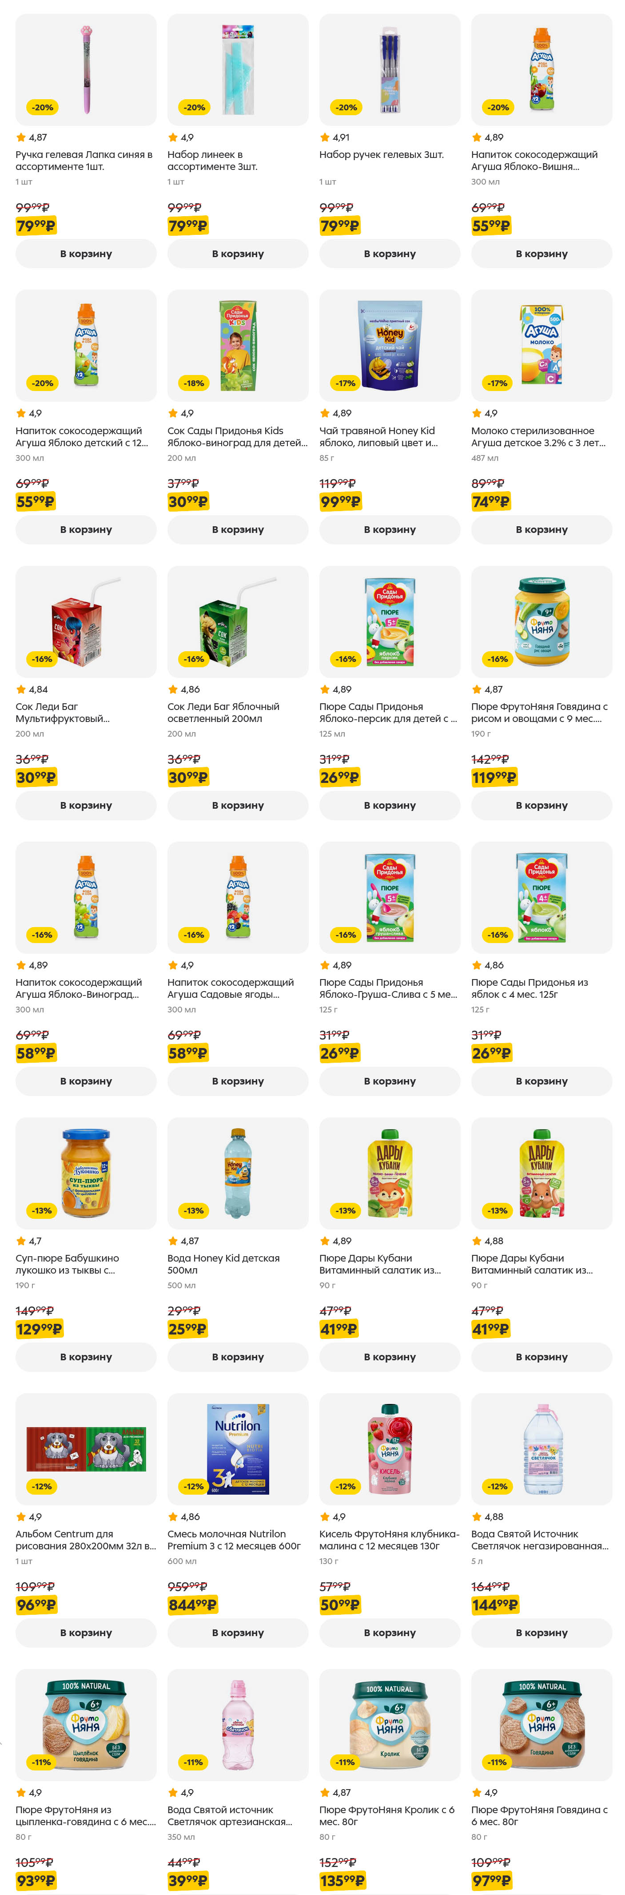Click the star rating icon on Nutrilon
The image size is (625, 1895).
pos(173,1516)
